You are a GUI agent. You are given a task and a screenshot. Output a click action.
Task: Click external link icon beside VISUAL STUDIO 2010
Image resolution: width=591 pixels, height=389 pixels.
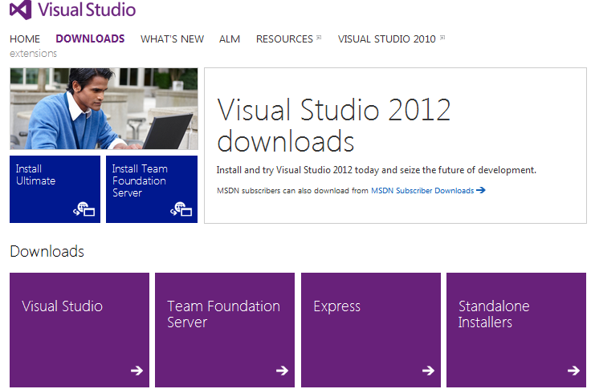pos(442,38)
